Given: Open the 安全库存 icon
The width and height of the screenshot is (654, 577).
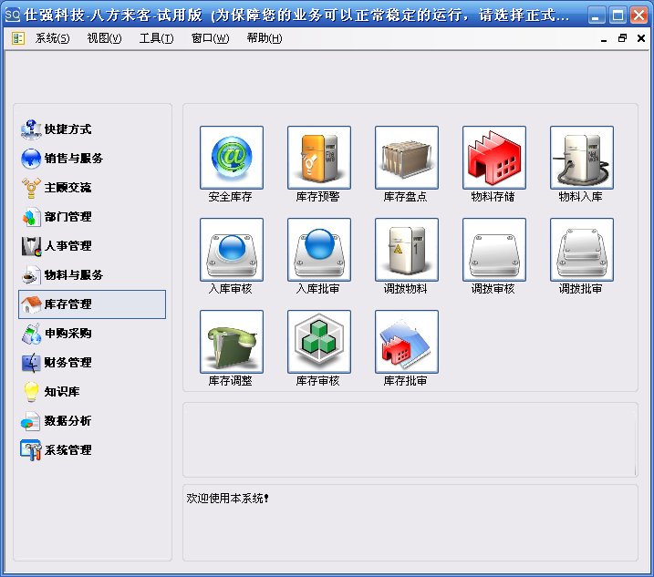Looking at the screenshot, I should click(231, 158).
